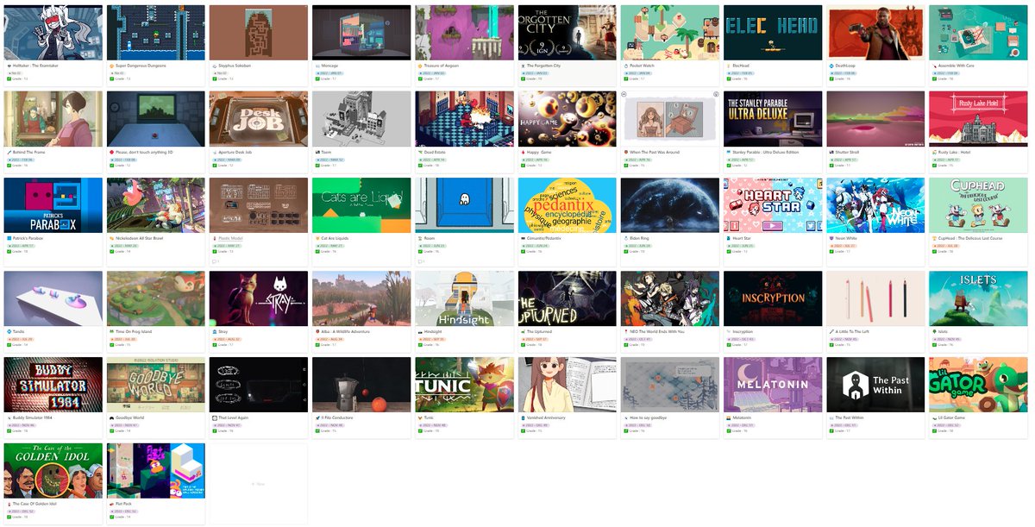Click the Sisyphus Sokoban page icon

click(214, 65)
